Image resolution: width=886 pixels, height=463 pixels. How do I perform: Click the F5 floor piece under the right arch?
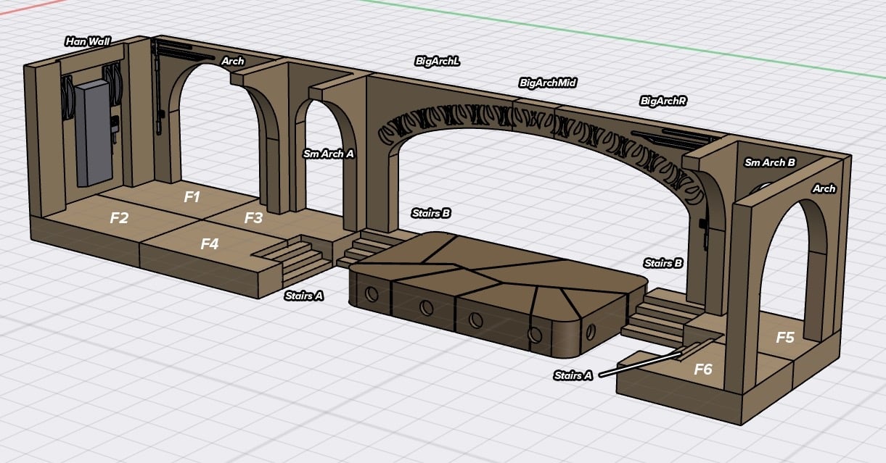tap(787, 337)
